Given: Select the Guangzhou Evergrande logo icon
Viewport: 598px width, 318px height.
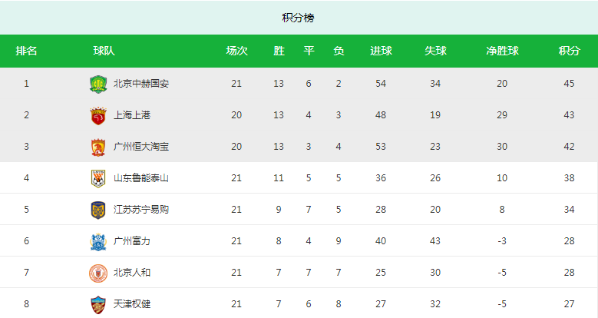Looking at the screenshot, I should (x=98, y=147).
